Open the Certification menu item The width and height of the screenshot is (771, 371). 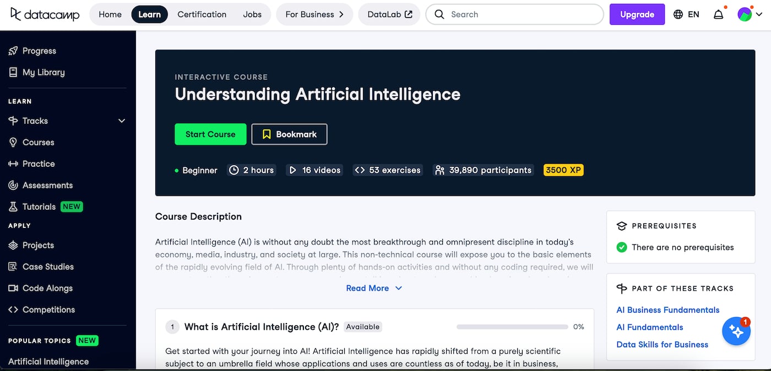[x=202, y=14]
